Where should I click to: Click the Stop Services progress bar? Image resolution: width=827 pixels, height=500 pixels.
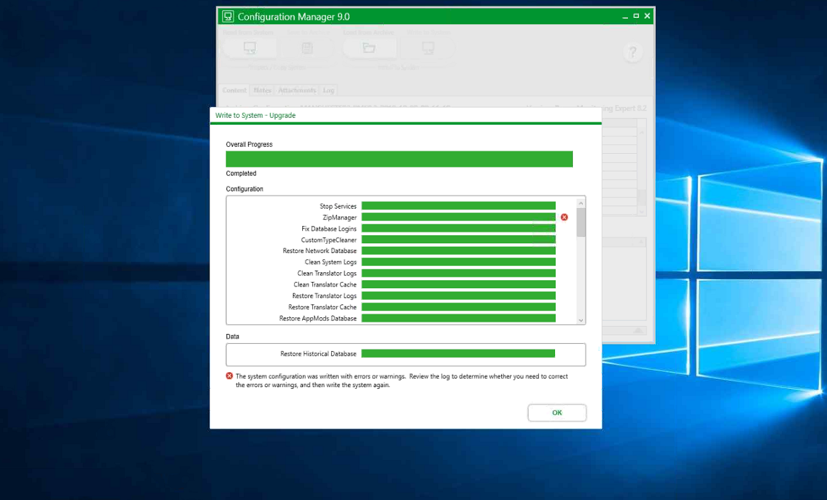click(x=459, y=206)
